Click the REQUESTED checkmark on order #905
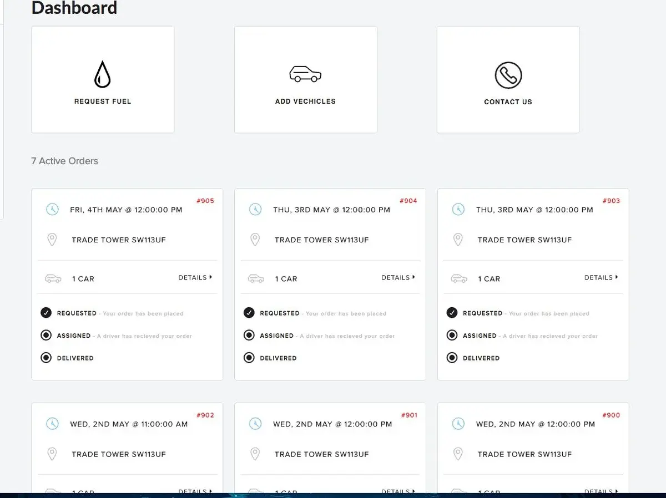Viewport: 666px width, 498px height. 46,312
